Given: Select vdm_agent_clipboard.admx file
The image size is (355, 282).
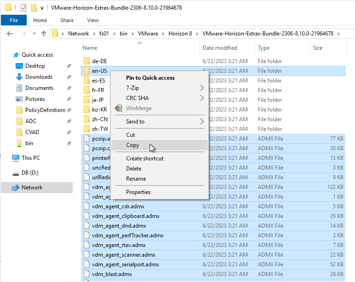Looking at the screenshot, I should 213,216.
